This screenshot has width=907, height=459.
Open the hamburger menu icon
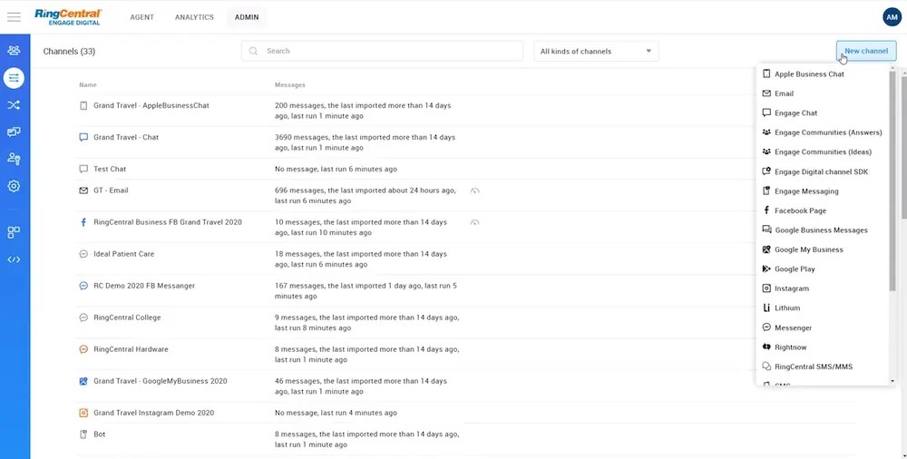(14, 17)
